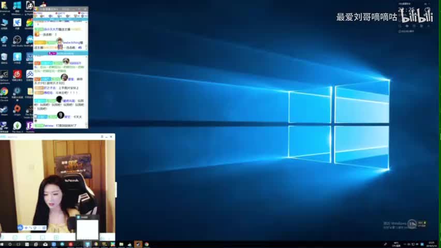Click the red app icon on taskbar
Image resolution: width=441 pixels, height=248 pixels.
tap(70, 244)
